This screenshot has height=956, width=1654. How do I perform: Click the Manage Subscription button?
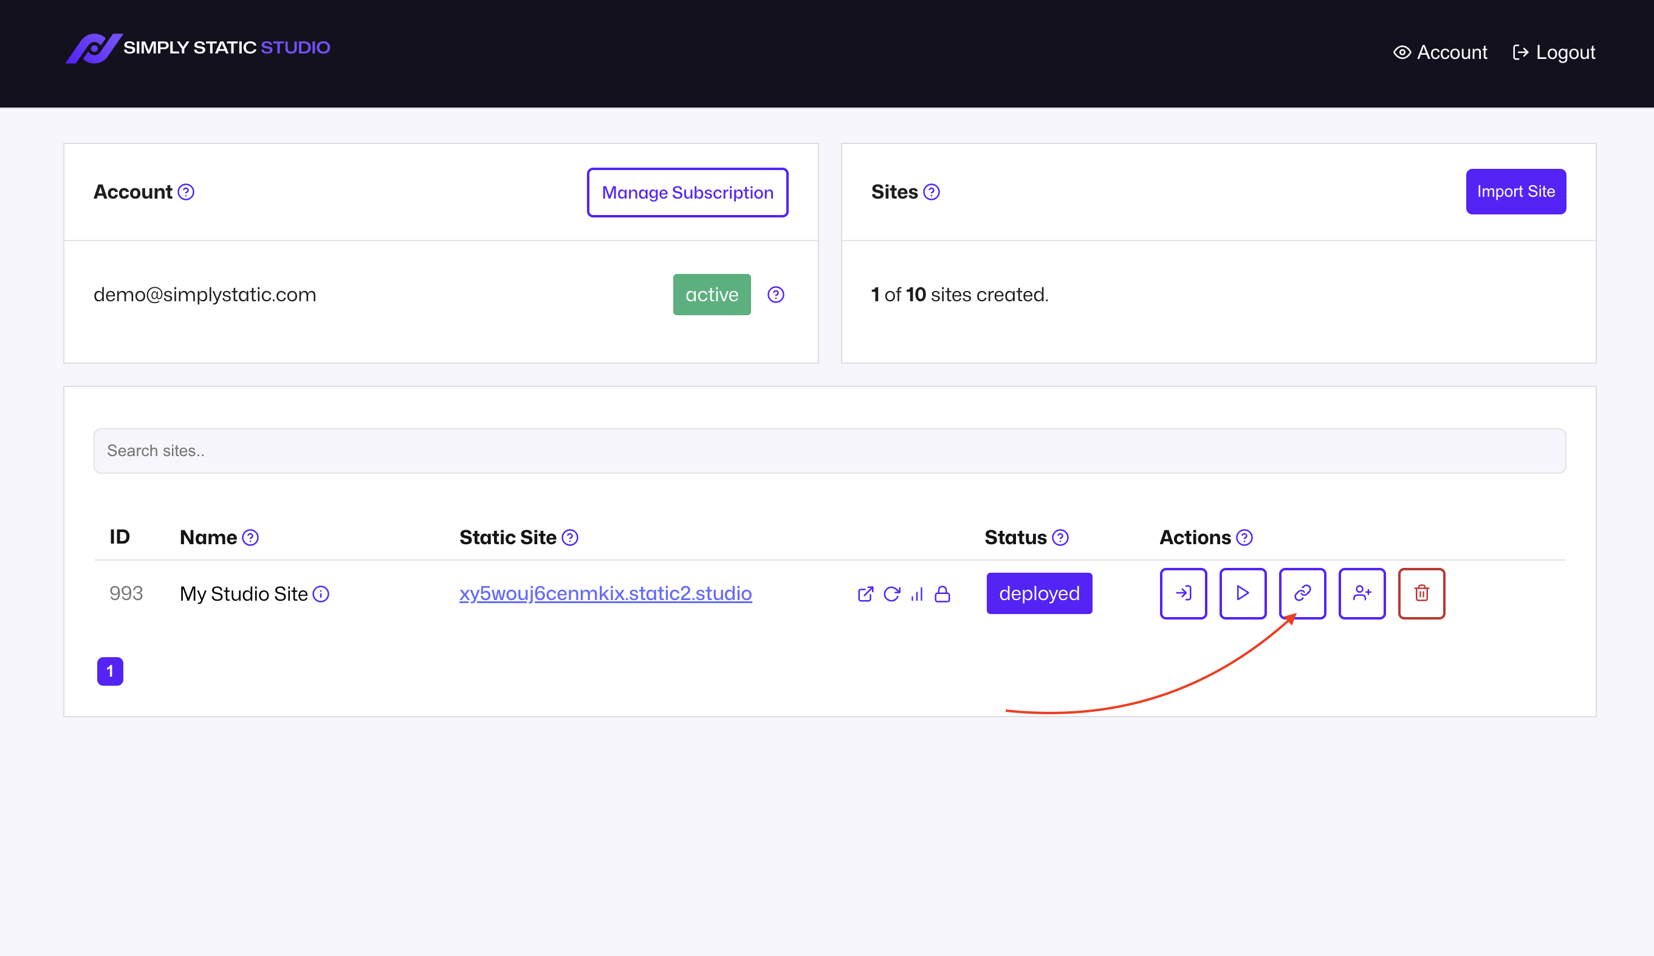pyautogui.click(x=687, y=193)
